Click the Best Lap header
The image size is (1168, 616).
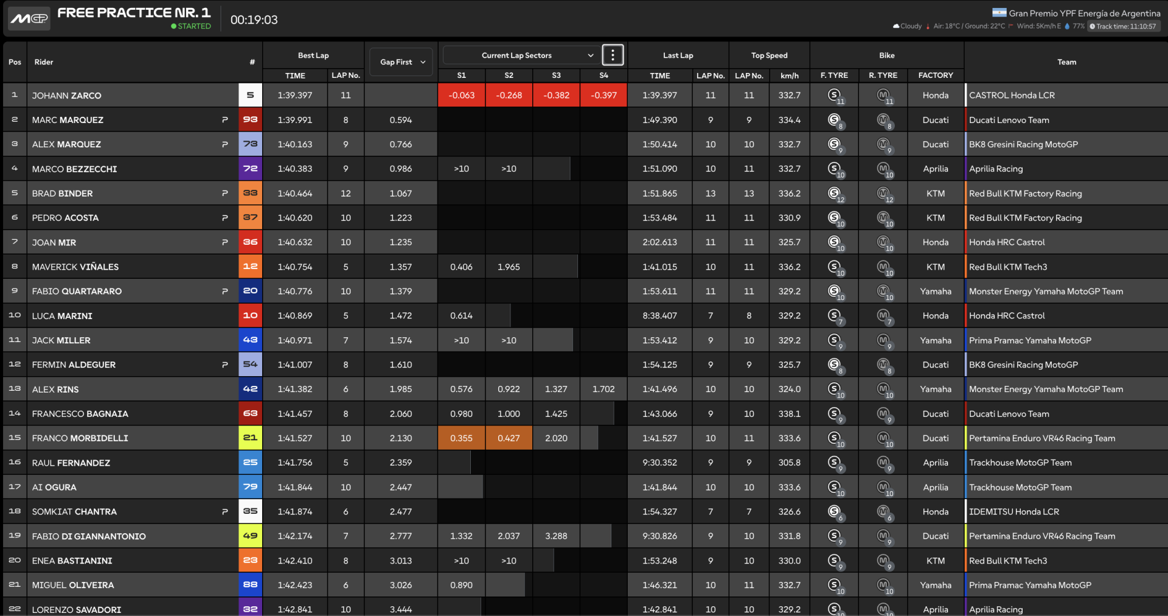(x=313, y=55)
